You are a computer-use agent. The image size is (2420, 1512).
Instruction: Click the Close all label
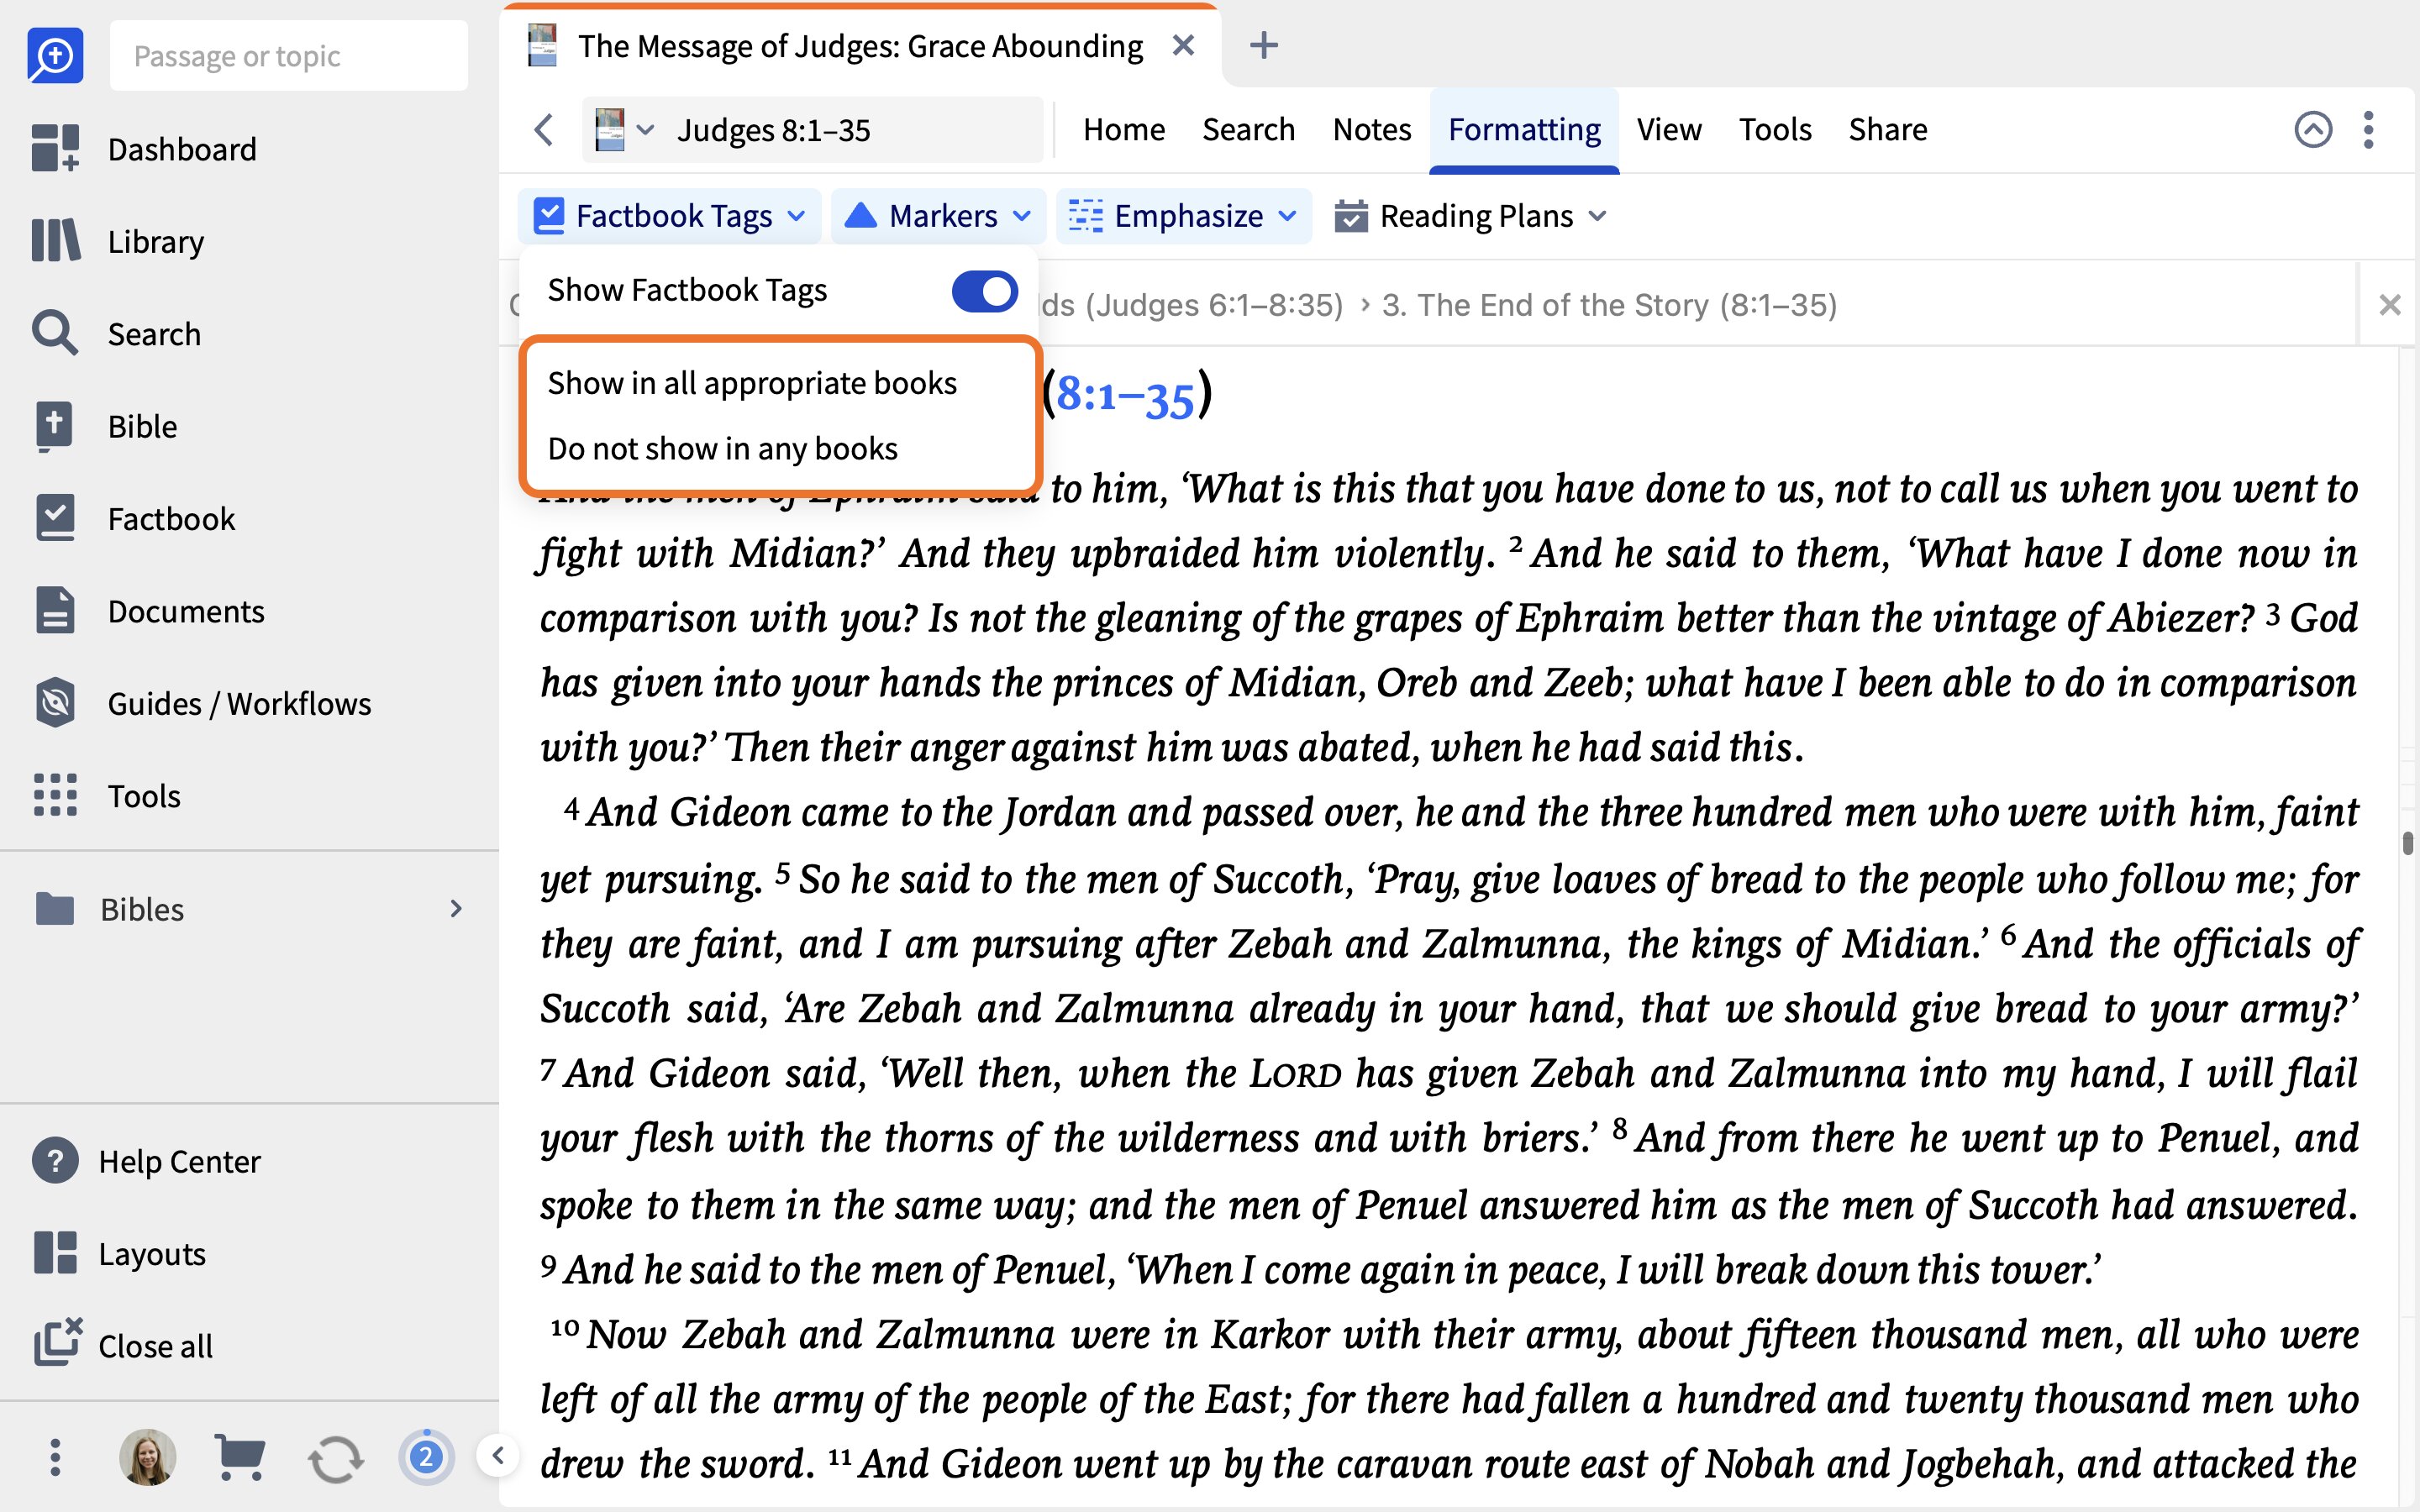[x=155, y=1346]
